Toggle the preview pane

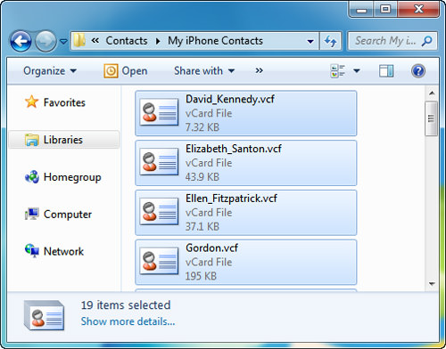[386, 71]
